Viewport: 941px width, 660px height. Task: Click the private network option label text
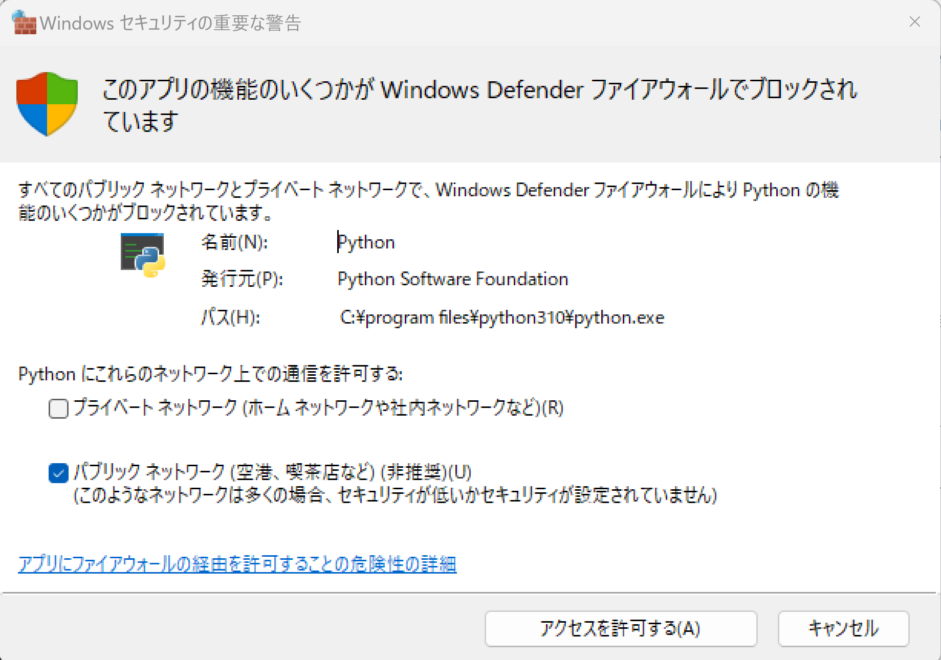318,408
